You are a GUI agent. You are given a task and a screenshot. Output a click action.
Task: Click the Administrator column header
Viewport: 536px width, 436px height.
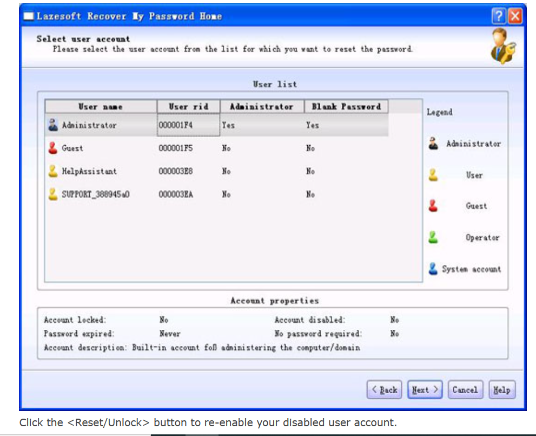(x=261, y=107)
